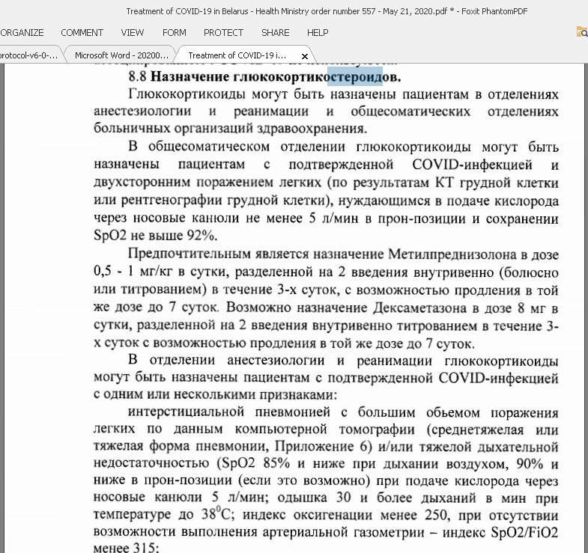
Task: Switch to the Microsoft Word - 20200 tab
Action: pyautogui.click(x=121, y=55)
